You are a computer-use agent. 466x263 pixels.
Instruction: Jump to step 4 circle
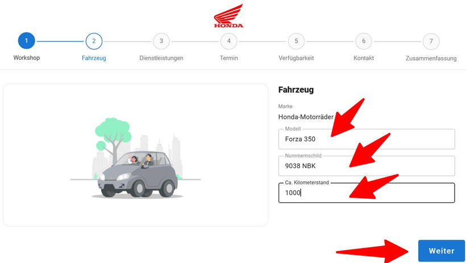coord(229,41)
